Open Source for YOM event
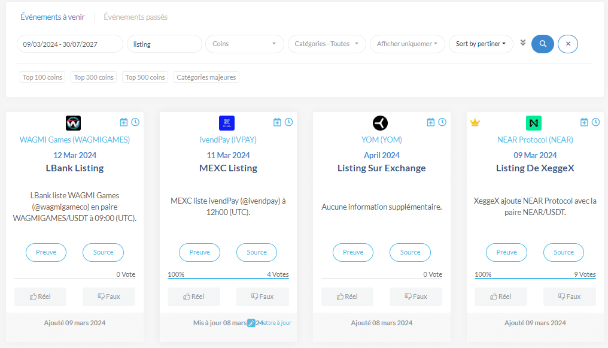608x348 pixels. click(x=411, y=252)
